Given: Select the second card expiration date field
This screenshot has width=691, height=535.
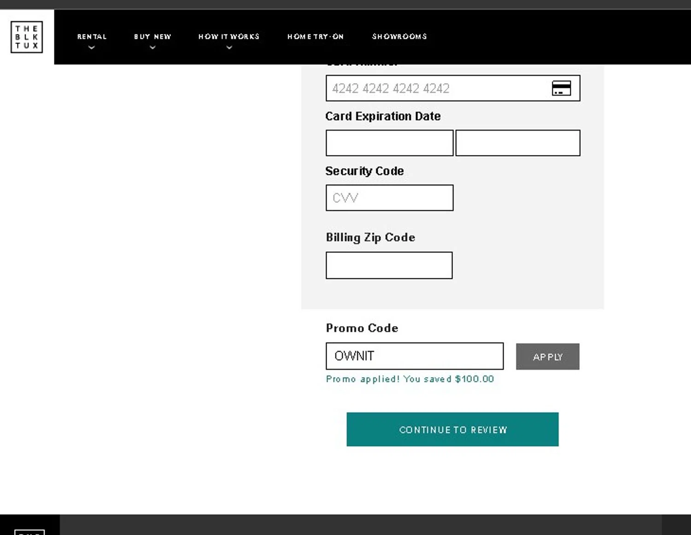Looking at the screenshot, I should pyautogui.click(x=518, y=143).
